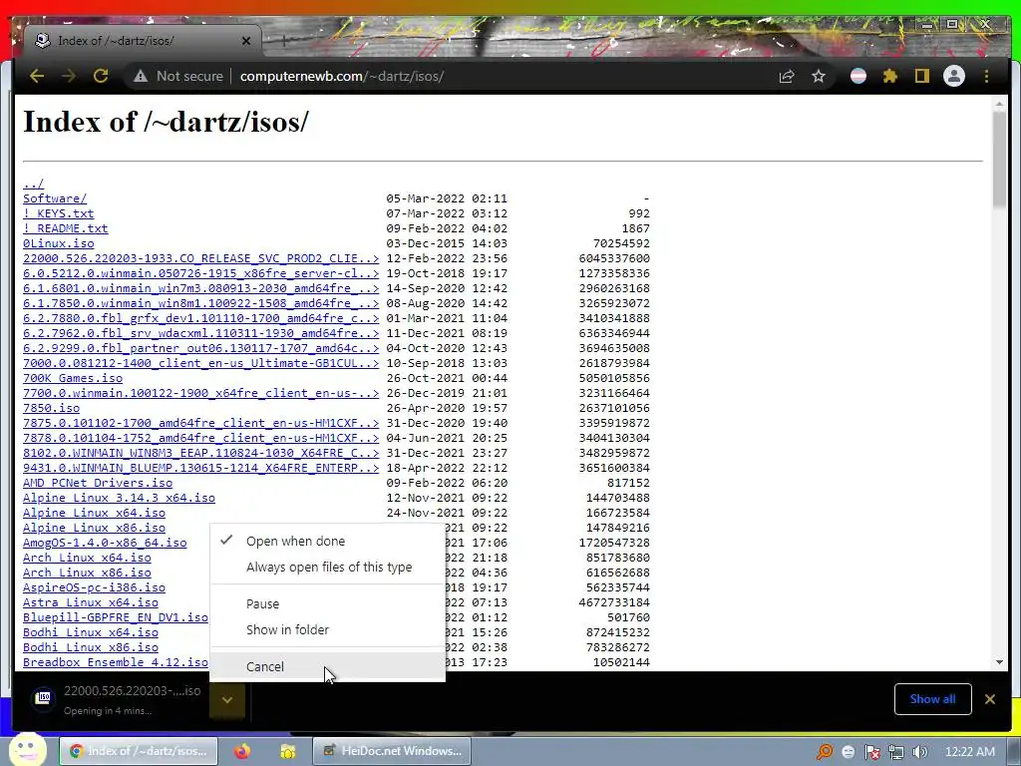1021x766 pixels.
Task: Click the Show all downloads button
Action: click(932, 699)
